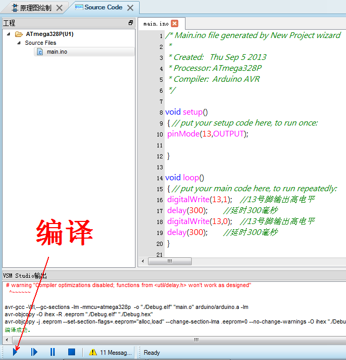Select the ATmega328P(U1) project folder
Image resolution: width=346 pixels, height=360 pixels.
50,34
